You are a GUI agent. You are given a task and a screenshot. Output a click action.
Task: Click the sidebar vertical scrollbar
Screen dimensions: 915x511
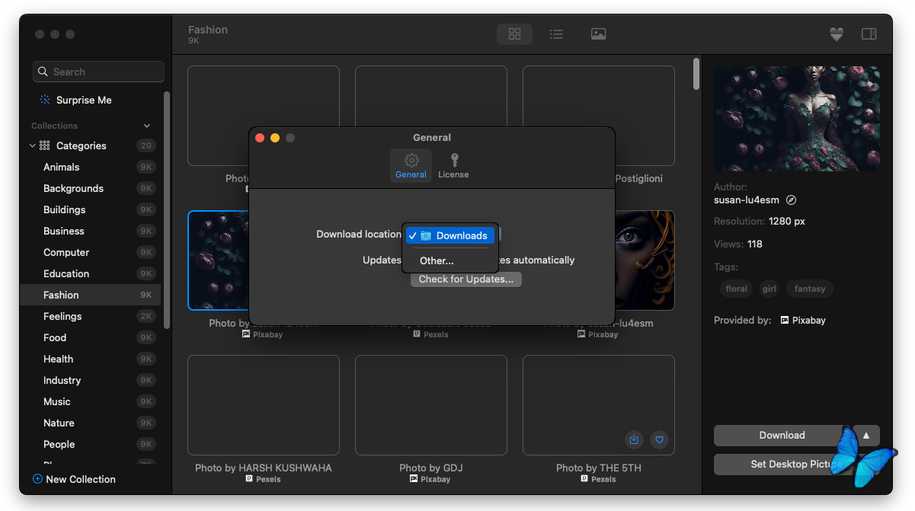[x=167, y=209]
